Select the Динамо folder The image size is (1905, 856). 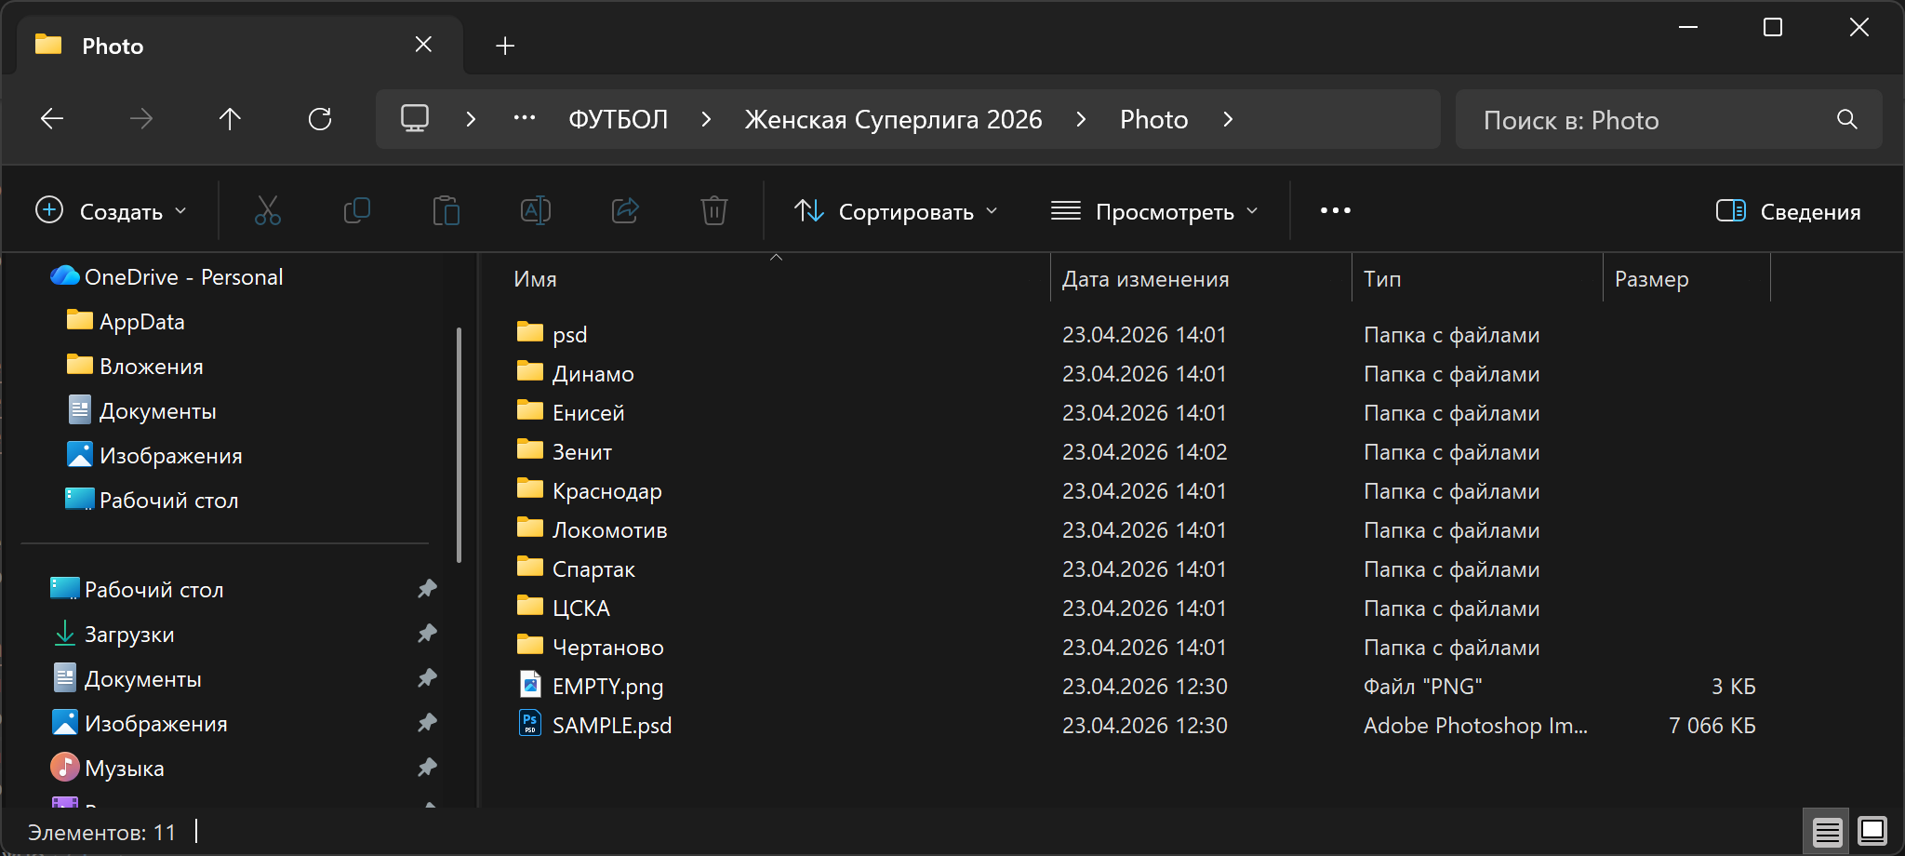[x=593, y=373]
